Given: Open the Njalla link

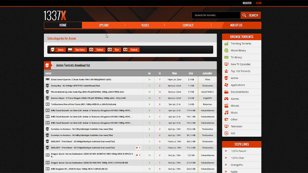Looking at the screenshot, I should [234, 172].
